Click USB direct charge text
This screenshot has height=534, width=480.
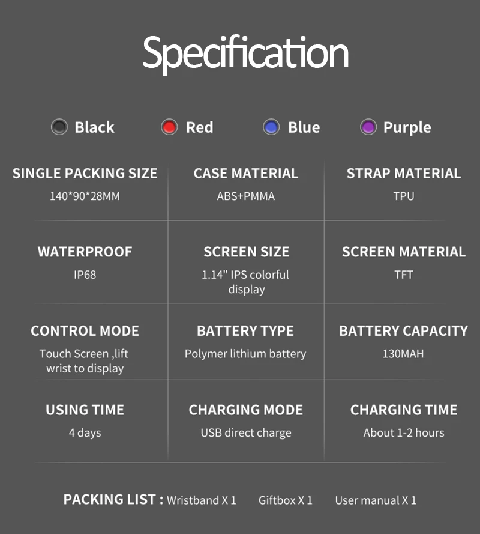coord(246,433)
